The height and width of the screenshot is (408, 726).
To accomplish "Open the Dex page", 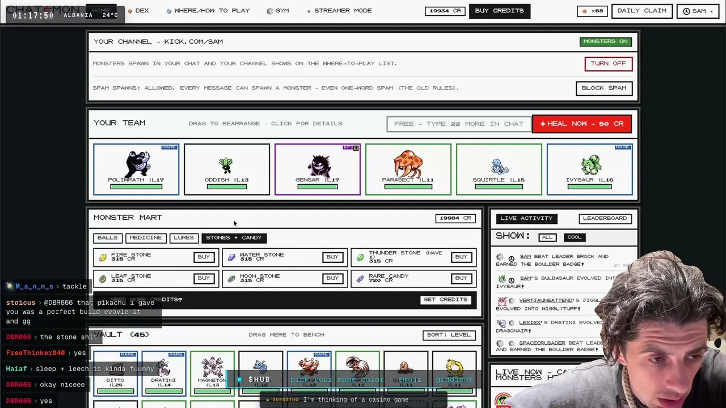I will click(138, 11).
